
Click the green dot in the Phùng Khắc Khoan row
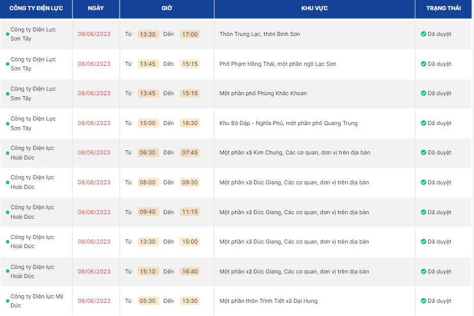(8, 94)
